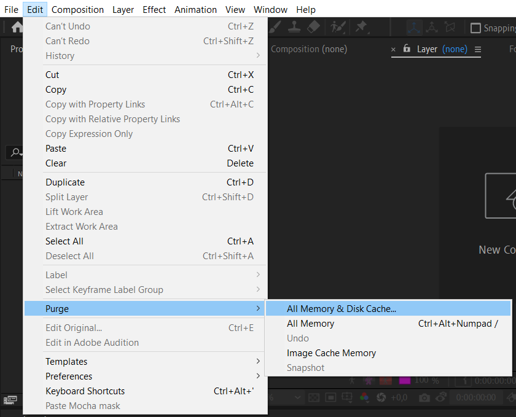516x417 pixels.
Task: Choose All Memory & Disk Cache
Action: click(x=388, y=309)
